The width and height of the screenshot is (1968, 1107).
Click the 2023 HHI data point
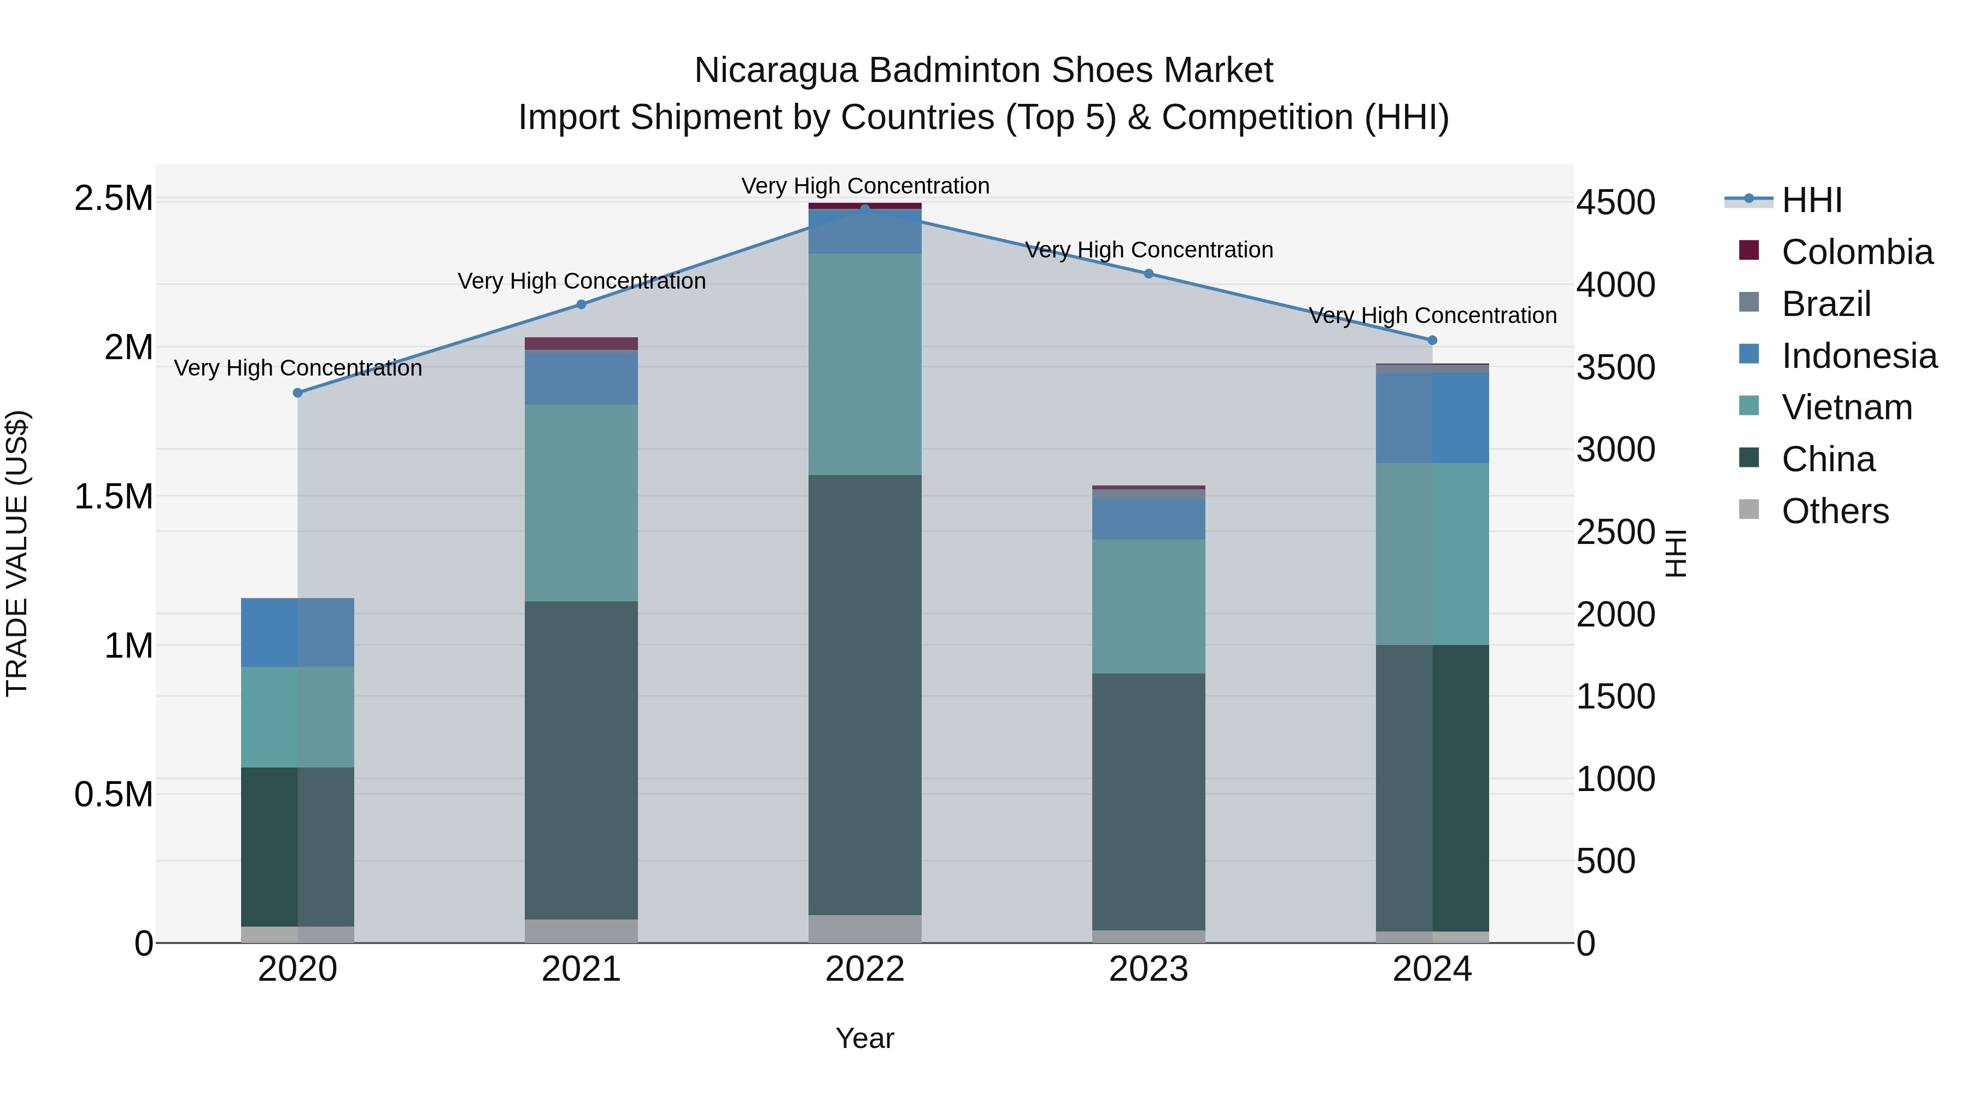1148,273
